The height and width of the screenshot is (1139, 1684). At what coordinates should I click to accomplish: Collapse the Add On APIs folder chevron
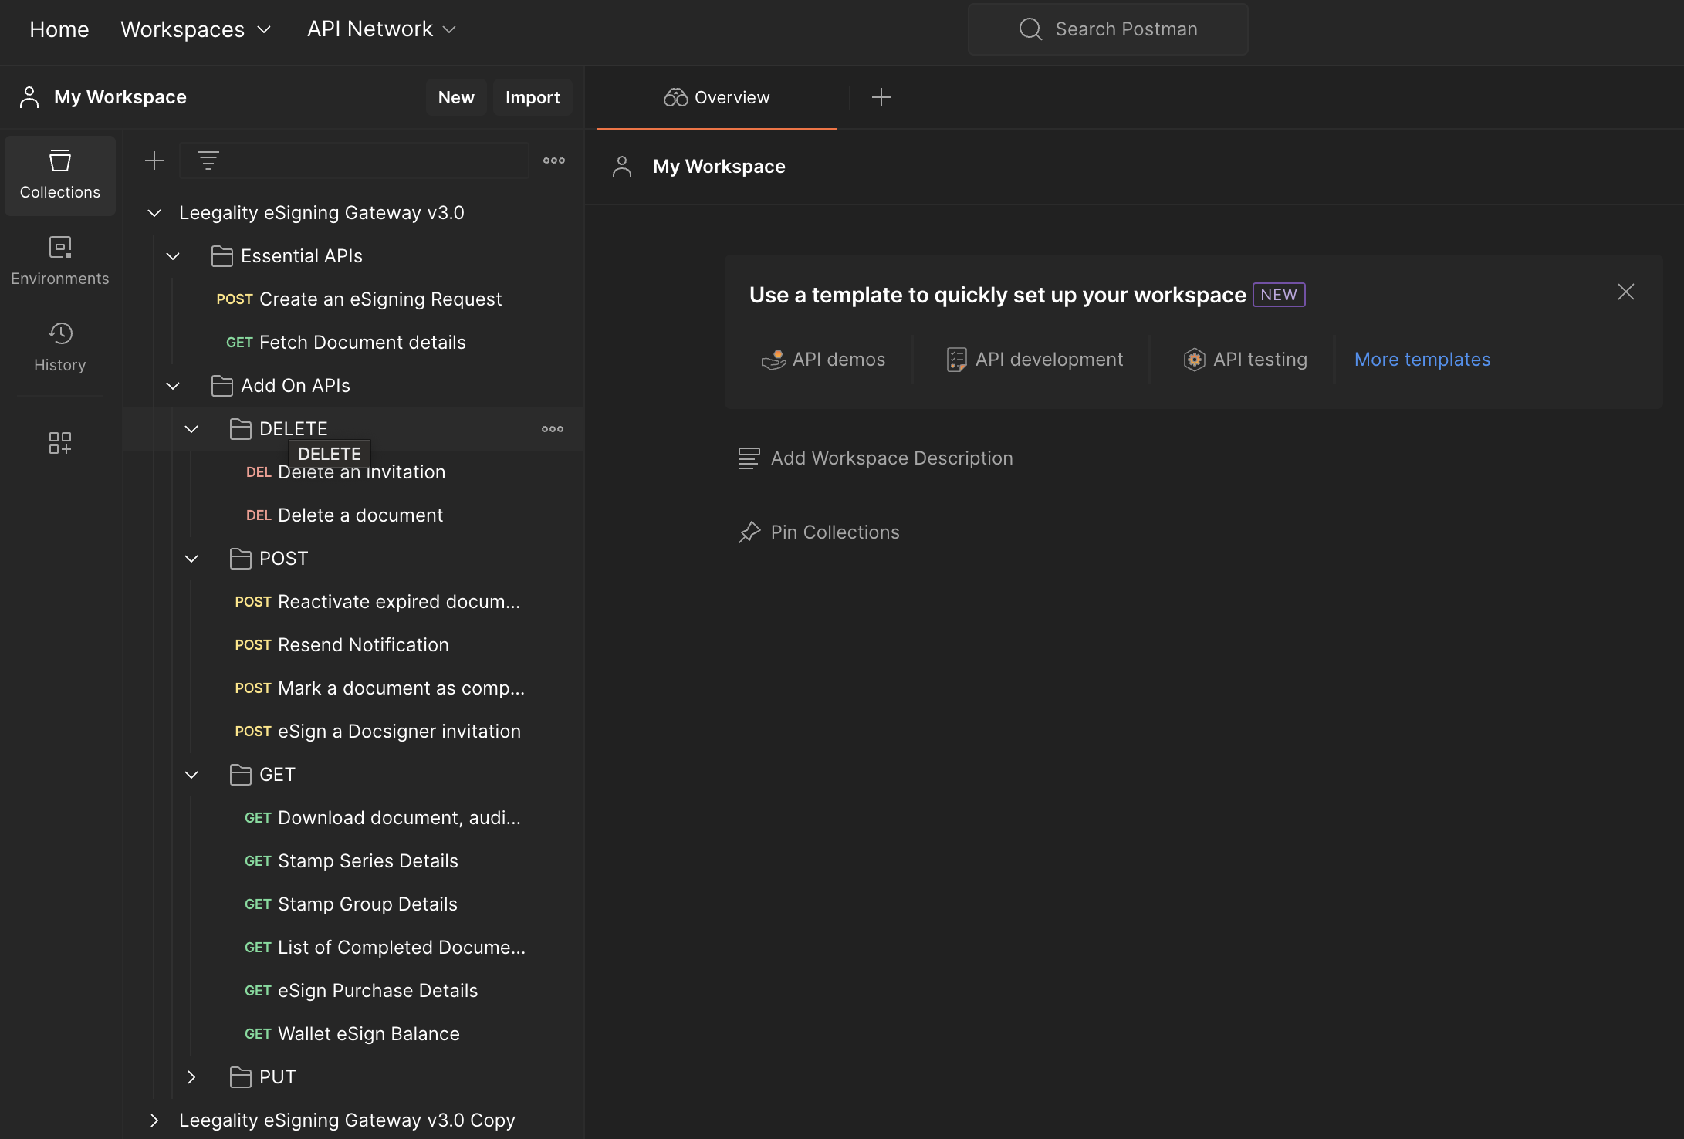(x=173, y=386)
